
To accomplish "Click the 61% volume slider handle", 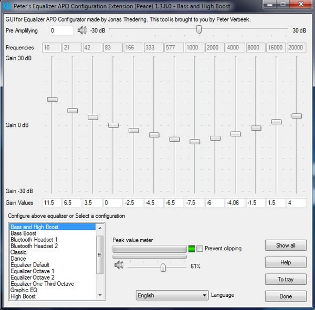I will 163,268.
